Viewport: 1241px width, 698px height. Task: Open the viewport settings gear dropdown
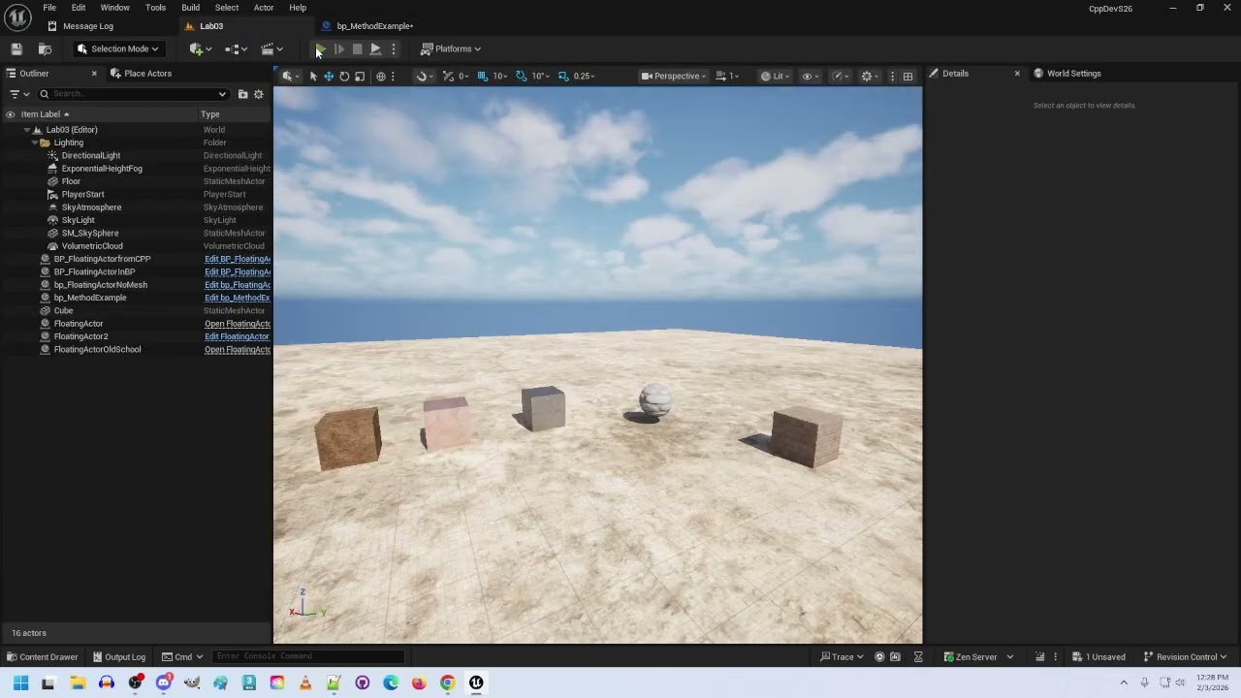(x=870, y=76)
